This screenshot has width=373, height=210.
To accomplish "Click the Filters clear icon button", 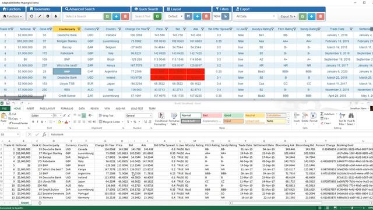I will [226, 16].
